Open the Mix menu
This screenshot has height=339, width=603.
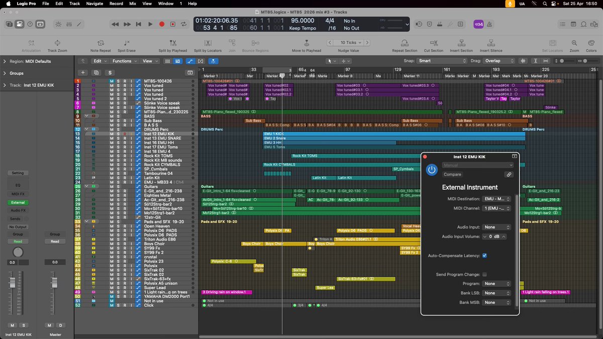pos(133,4)
